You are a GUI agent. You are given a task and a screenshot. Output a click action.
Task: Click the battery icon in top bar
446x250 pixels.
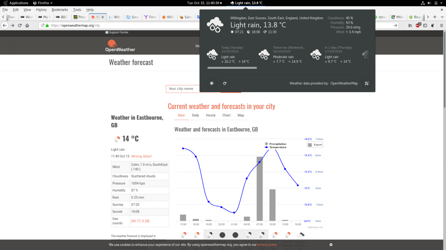pyautogui.click(x=436, y=3)
